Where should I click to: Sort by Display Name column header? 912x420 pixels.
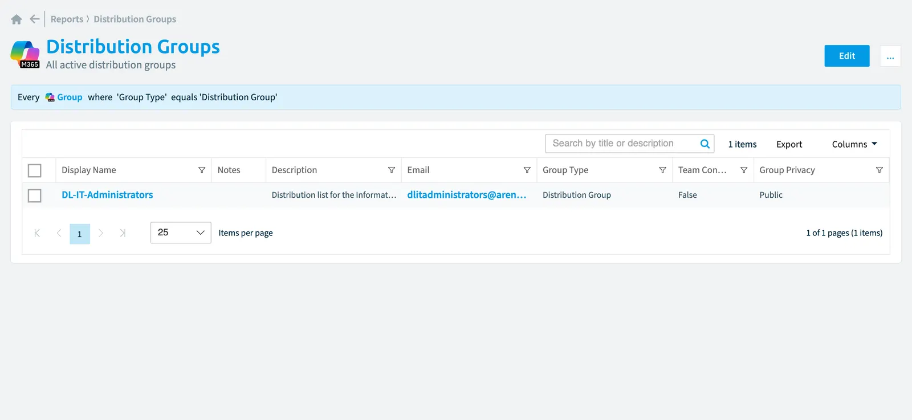[89, 170]
